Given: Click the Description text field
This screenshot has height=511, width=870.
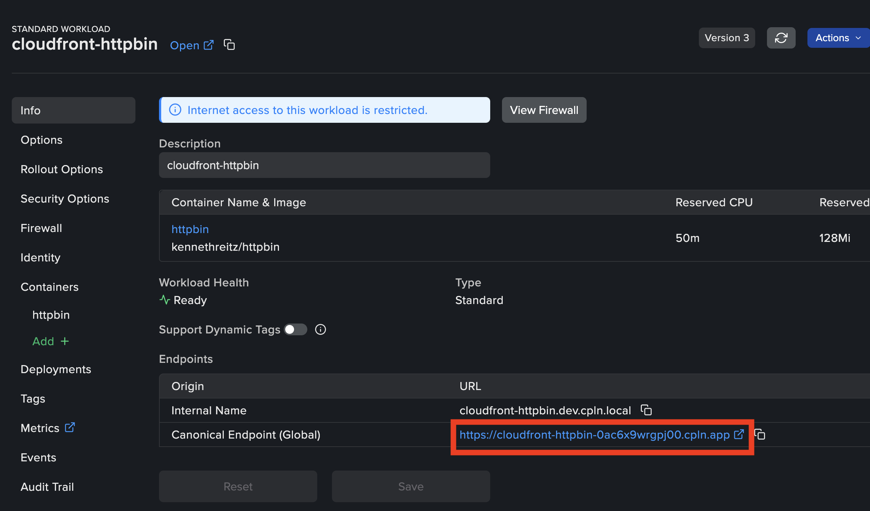Looking at the screenshot, I should [324, 165].
